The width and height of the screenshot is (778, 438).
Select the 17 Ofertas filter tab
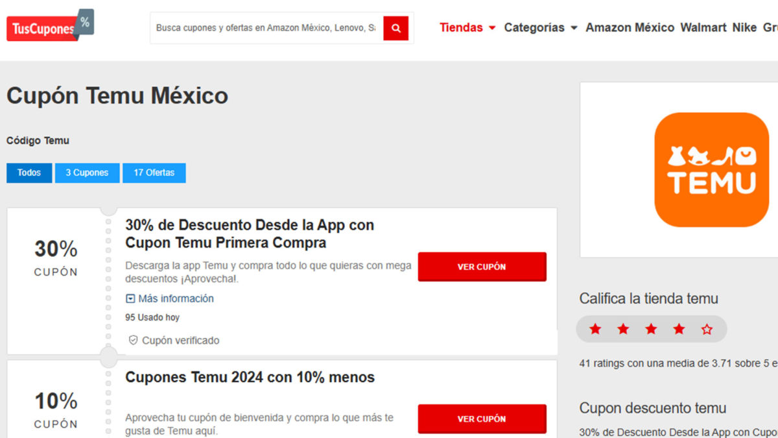coord(154,173)
